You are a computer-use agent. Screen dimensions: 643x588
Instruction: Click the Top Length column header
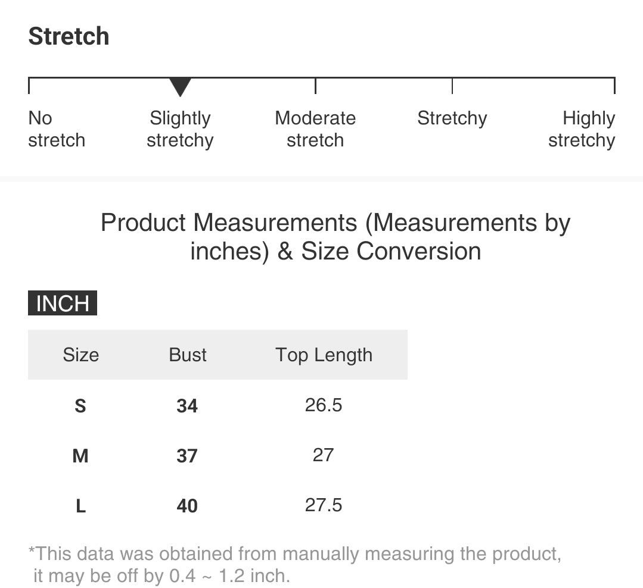(324, 355)
